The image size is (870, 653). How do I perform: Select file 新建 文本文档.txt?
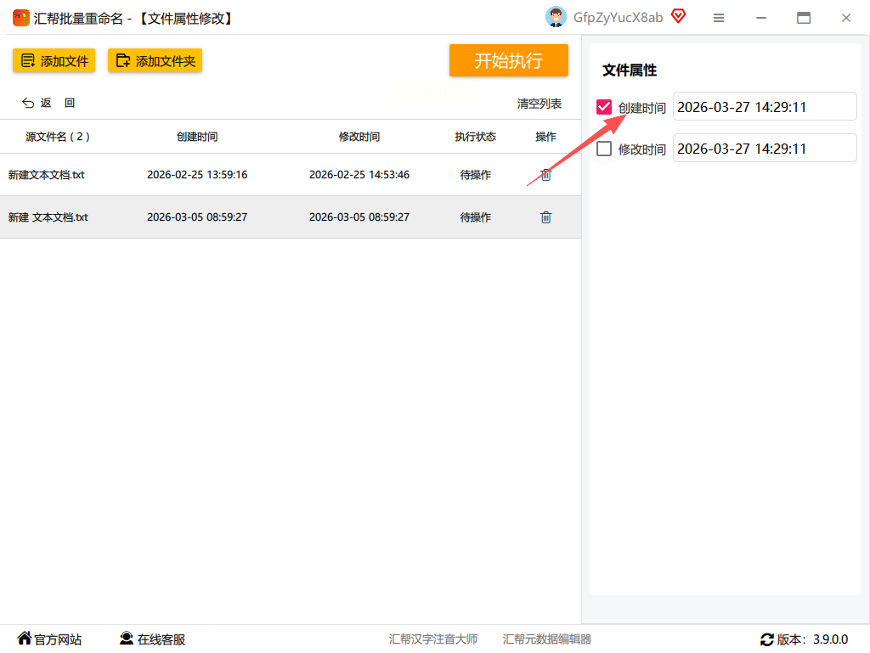(48, 217)
